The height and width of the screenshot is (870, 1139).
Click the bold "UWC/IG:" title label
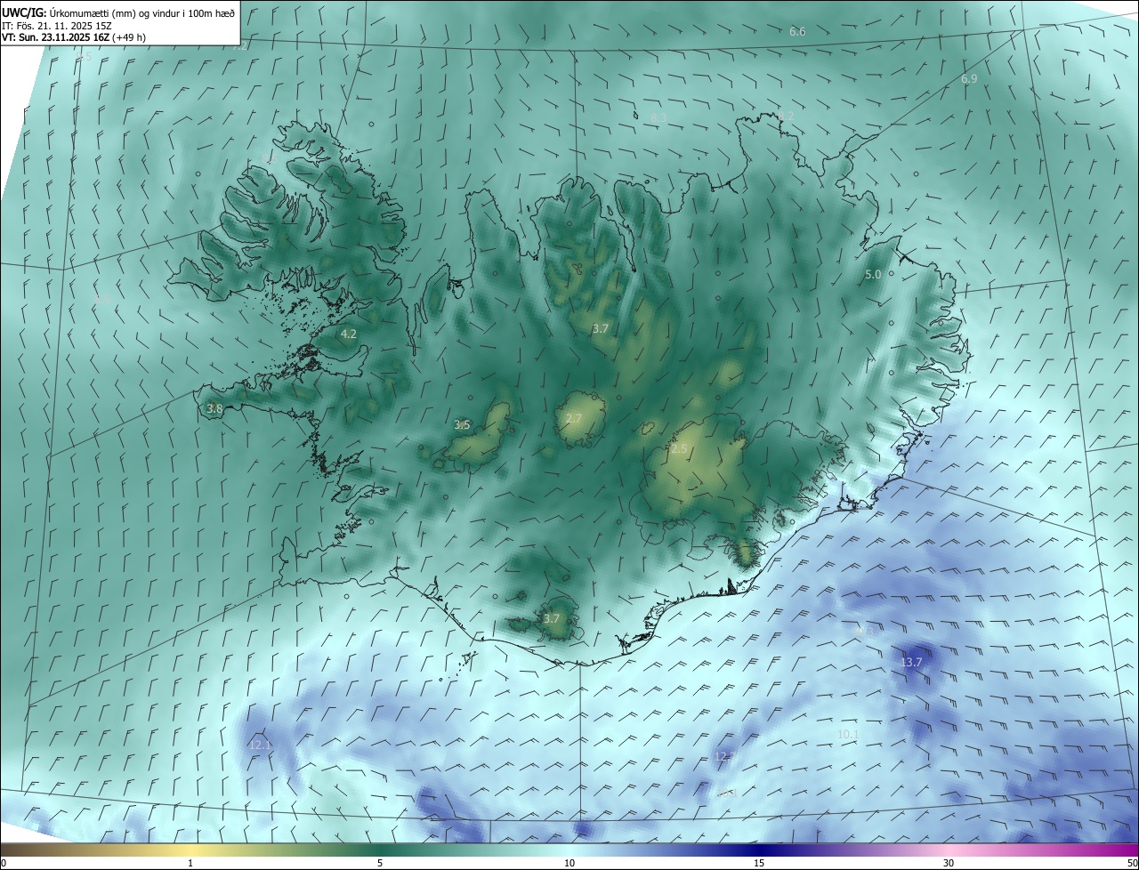[x=24, y=12]
